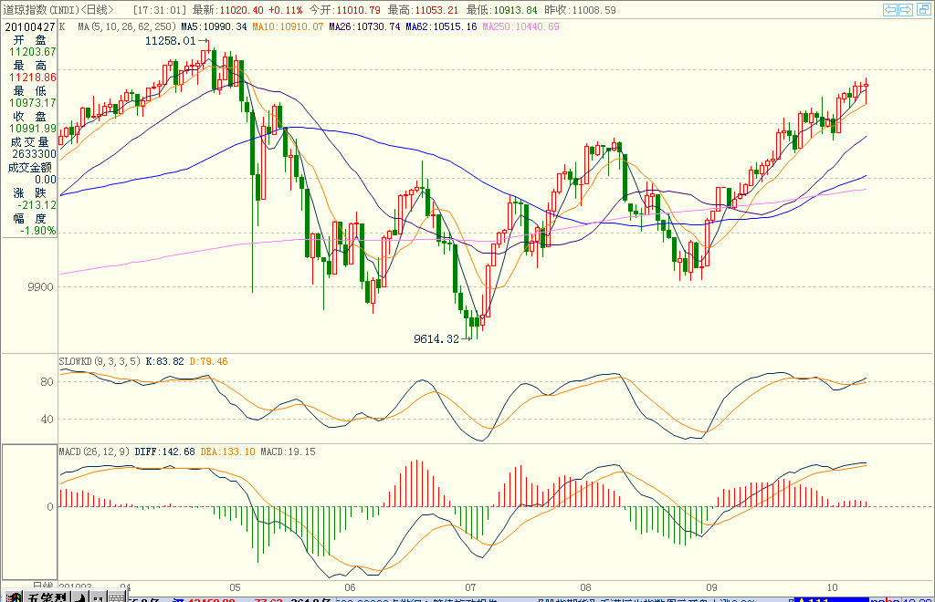Click the 06 month marker on time axis
Screen dimensions: 935x602
point(350,587)
